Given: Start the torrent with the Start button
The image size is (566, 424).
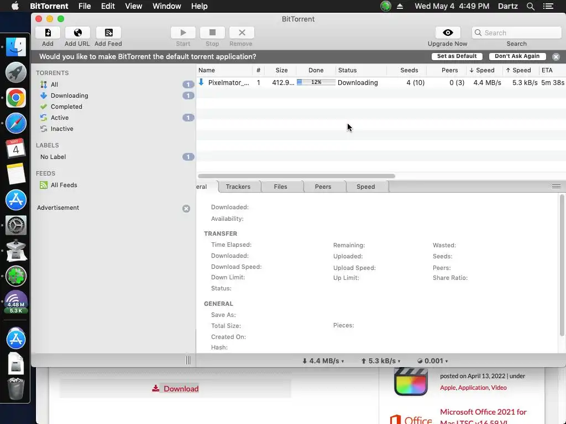Looking at the screenshot, I should pyautogui.click(x=183, y=33).
